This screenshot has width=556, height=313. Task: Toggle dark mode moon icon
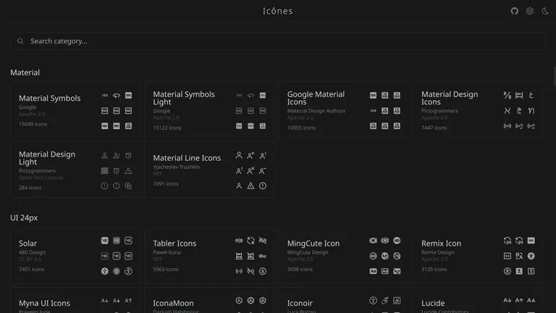click(545, 11)
